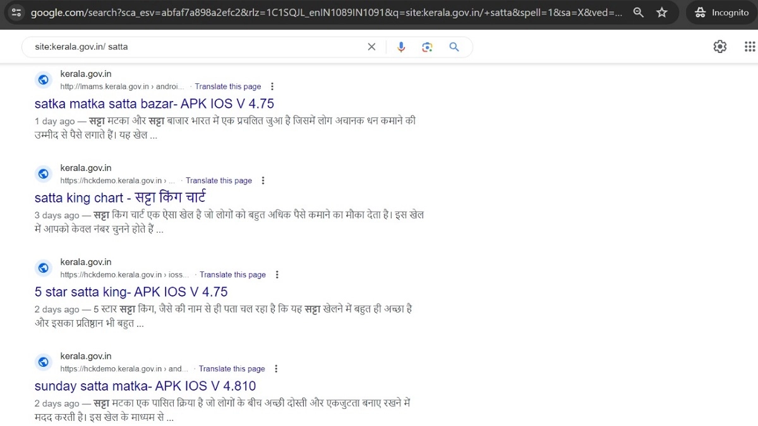Viewport: 758px width, 426px height.
Task: Click the search query input field
Action: pyautogui.click(x=189, y=47)
